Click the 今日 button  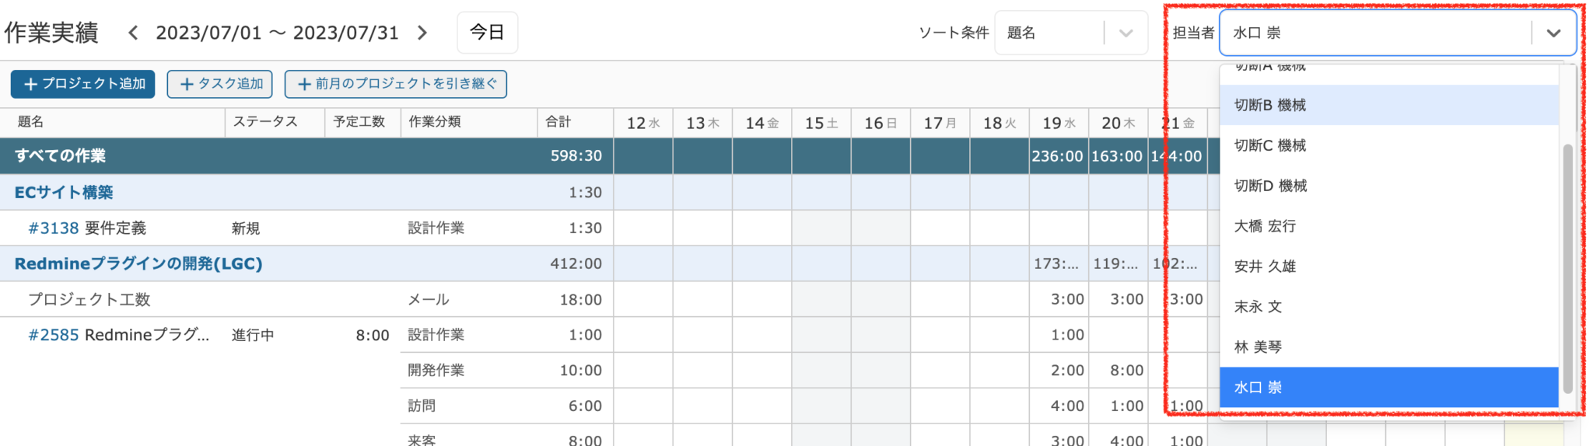(x=487, y=33)
